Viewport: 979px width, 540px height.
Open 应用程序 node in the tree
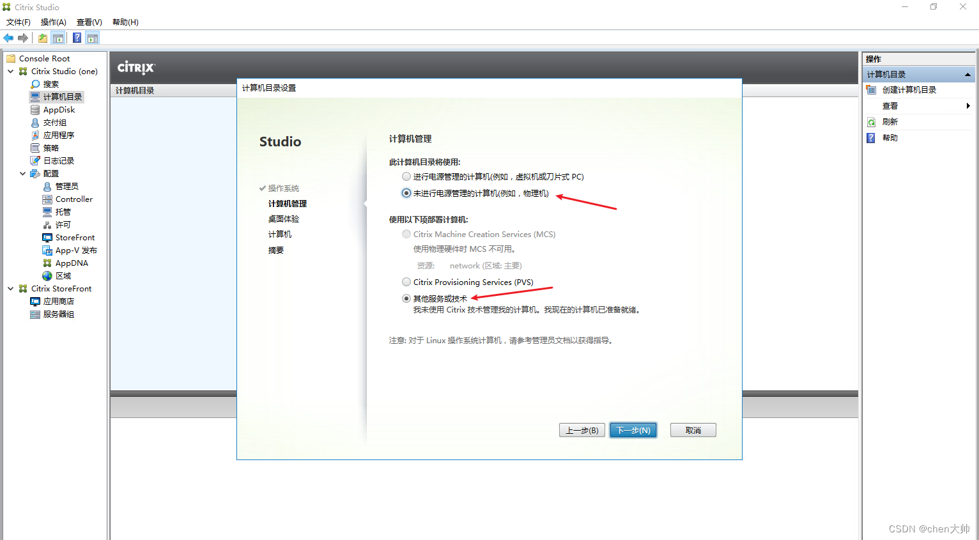pyautogui.click(x=59, y=135)
